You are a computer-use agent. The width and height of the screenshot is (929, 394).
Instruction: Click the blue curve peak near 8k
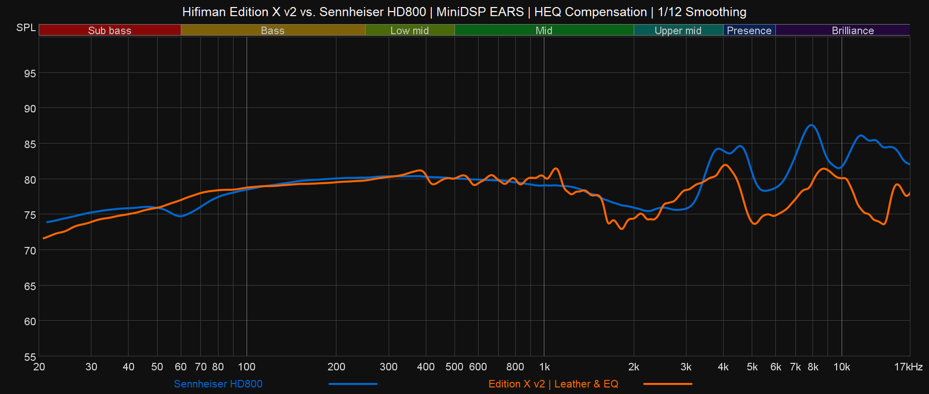pyautogui.click(x=812, y=125)
